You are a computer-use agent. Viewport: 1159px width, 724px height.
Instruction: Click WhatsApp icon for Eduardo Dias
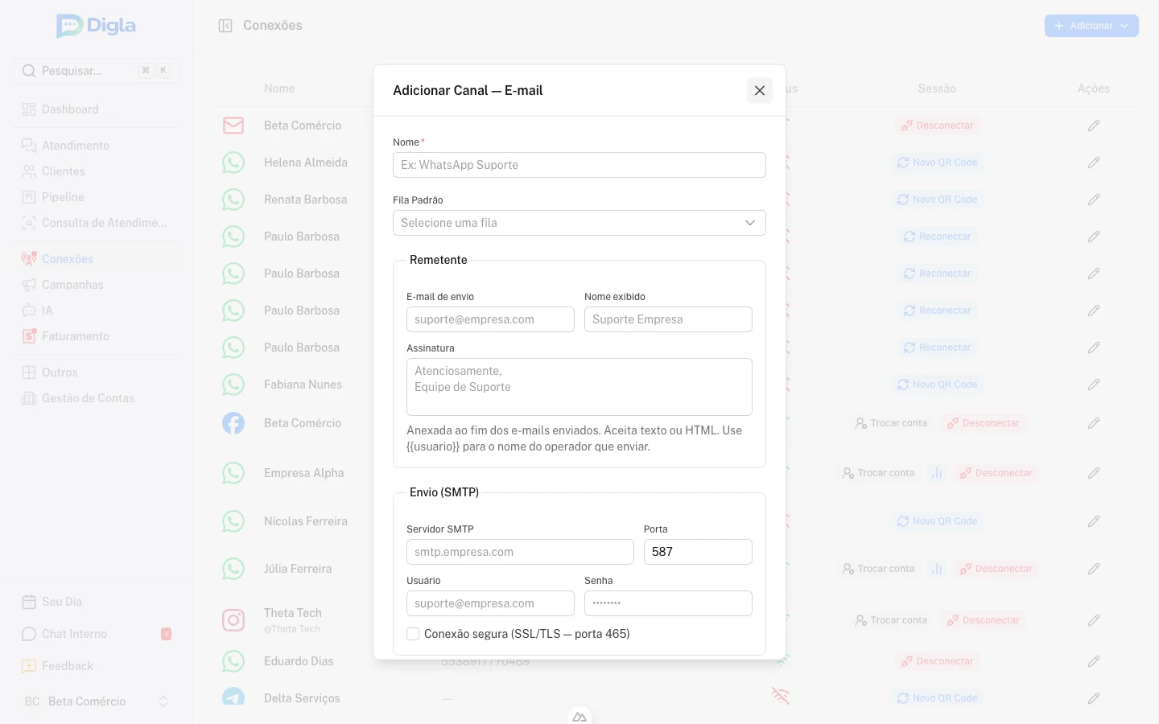[233, 661]
